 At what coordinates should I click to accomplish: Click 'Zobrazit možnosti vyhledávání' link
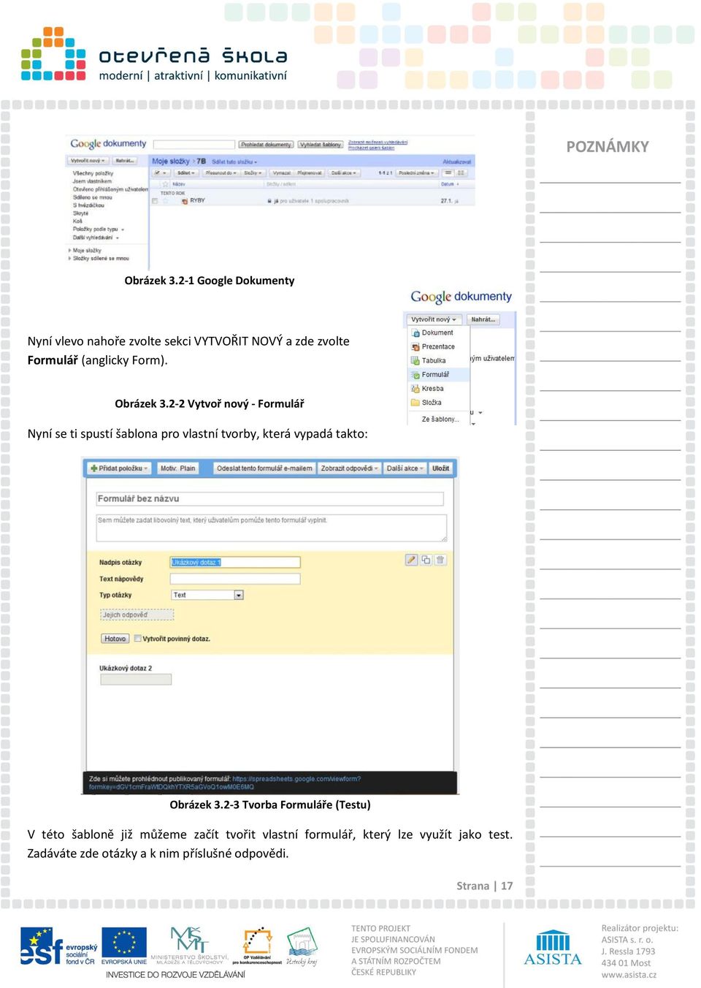(378, 142)
